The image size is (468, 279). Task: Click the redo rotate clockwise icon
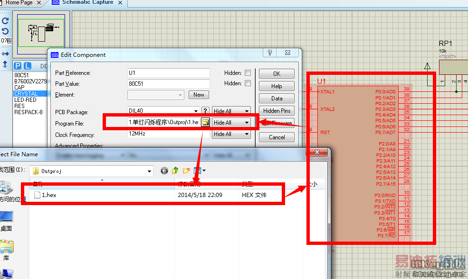[x=5, y=20]
